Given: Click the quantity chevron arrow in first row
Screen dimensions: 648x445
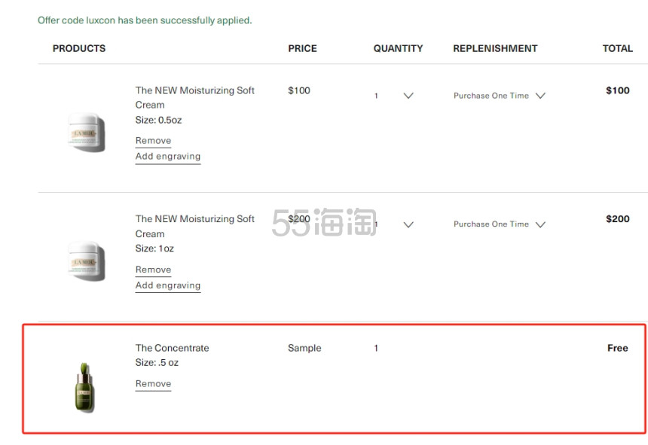Looking at the screenshot, I should tap(408, 96).
